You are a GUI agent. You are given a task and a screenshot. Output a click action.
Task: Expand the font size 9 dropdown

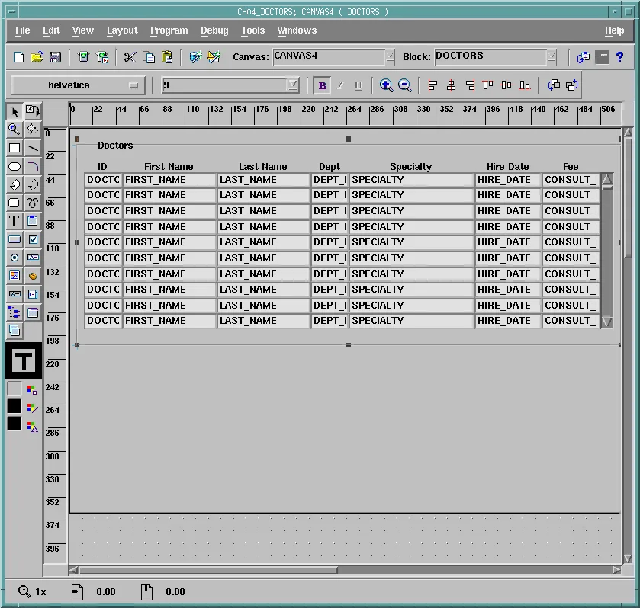coord(293,85)
